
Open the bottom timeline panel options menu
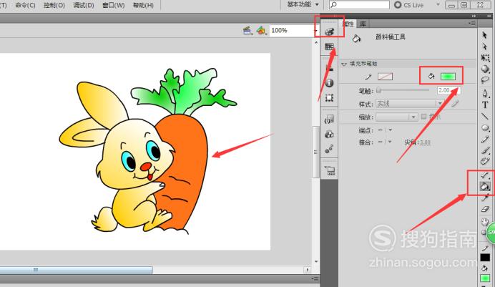[315, 278]
